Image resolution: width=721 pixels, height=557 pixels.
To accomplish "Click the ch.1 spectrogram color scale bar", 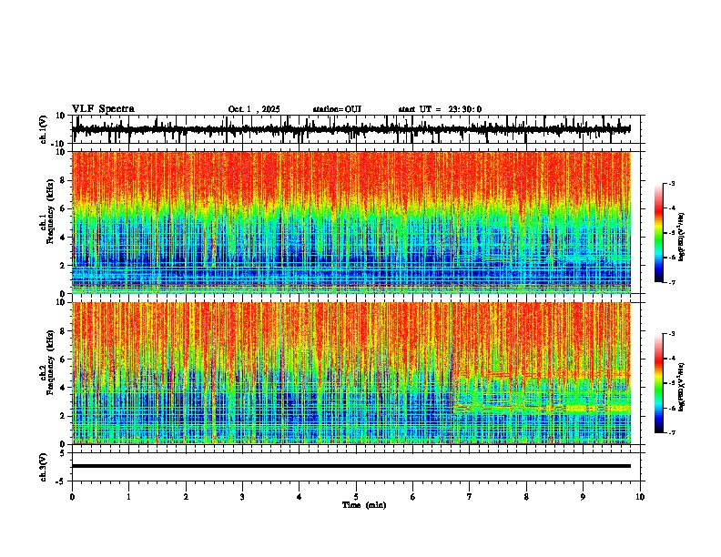I will pos(658,233).
